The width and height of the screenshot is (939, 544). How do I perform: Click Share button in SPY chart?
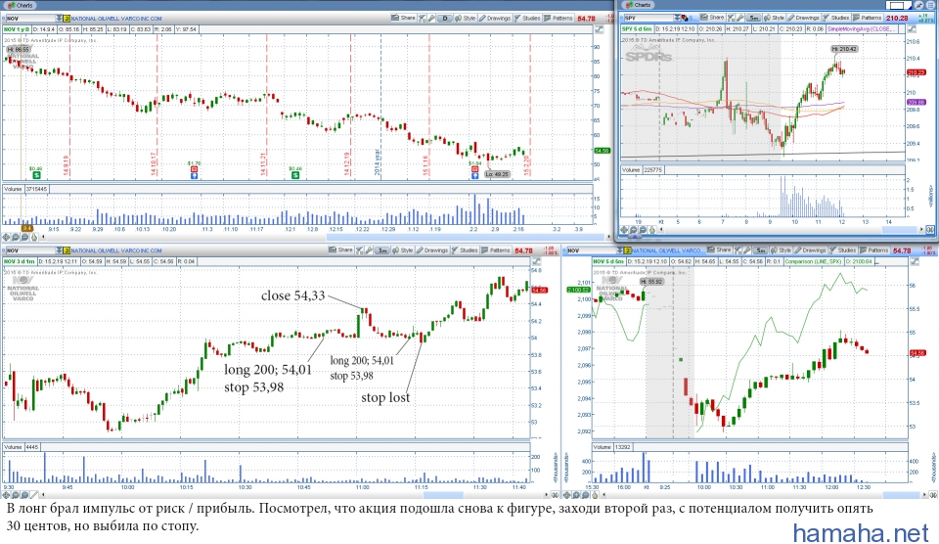pos(712,18)
